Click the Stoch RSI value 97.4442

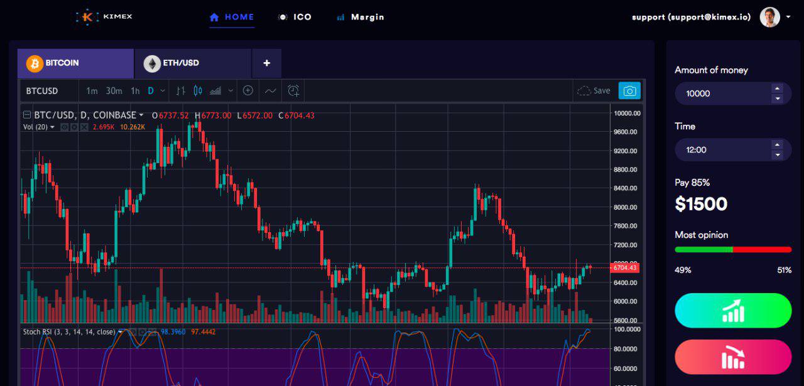click(x=203, y=331)
